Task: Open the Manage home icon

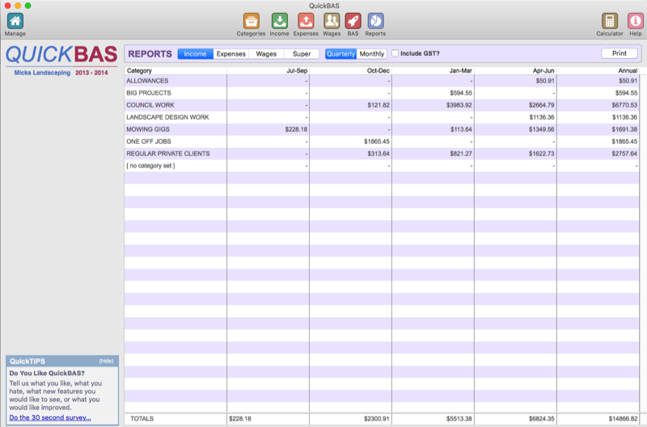Action: click(x=15, y=21)
